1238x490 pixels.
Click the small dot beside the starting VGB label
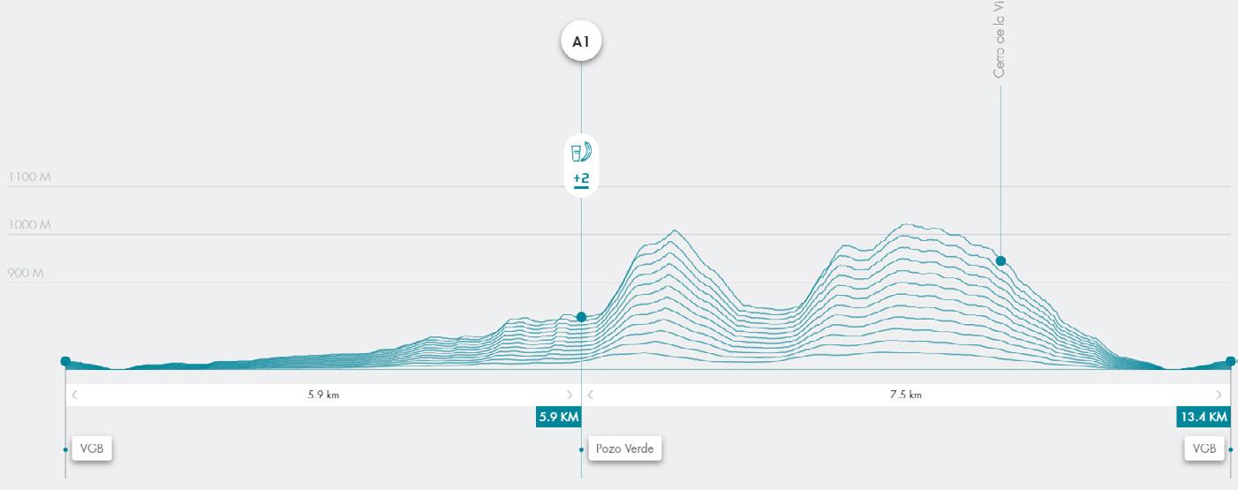65,449
